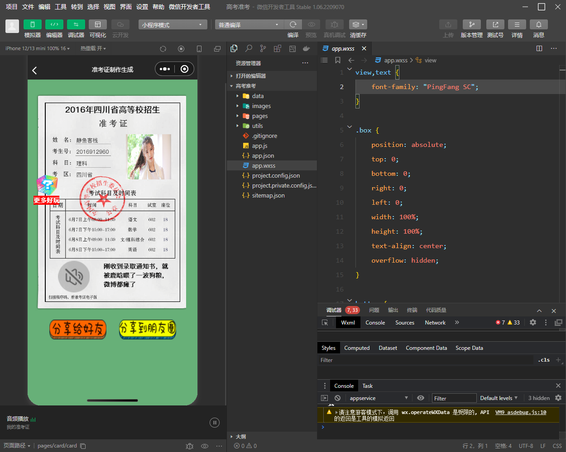Open the iPhone 12/13 mini device dropdown
Screen dimensions: 566x452
click(x=38, y=48)
